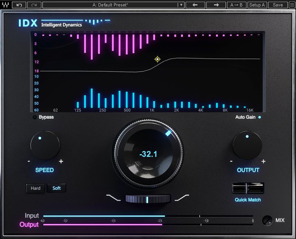Click the undo arrow icon

[19, 5]
